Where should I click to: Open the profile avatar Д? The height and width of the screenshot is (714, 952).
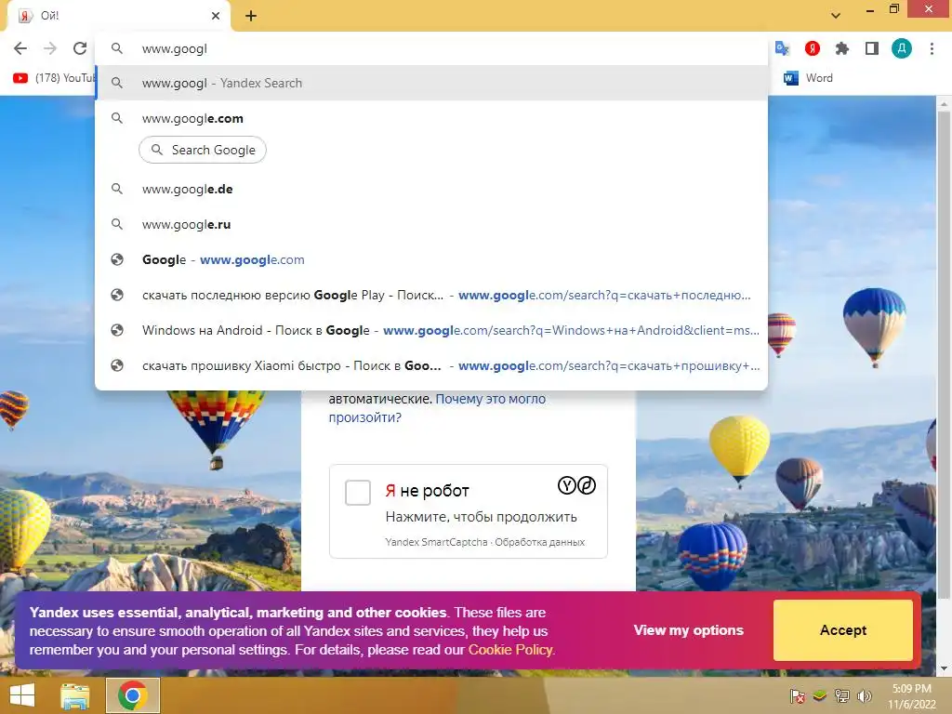click(902, 48)
